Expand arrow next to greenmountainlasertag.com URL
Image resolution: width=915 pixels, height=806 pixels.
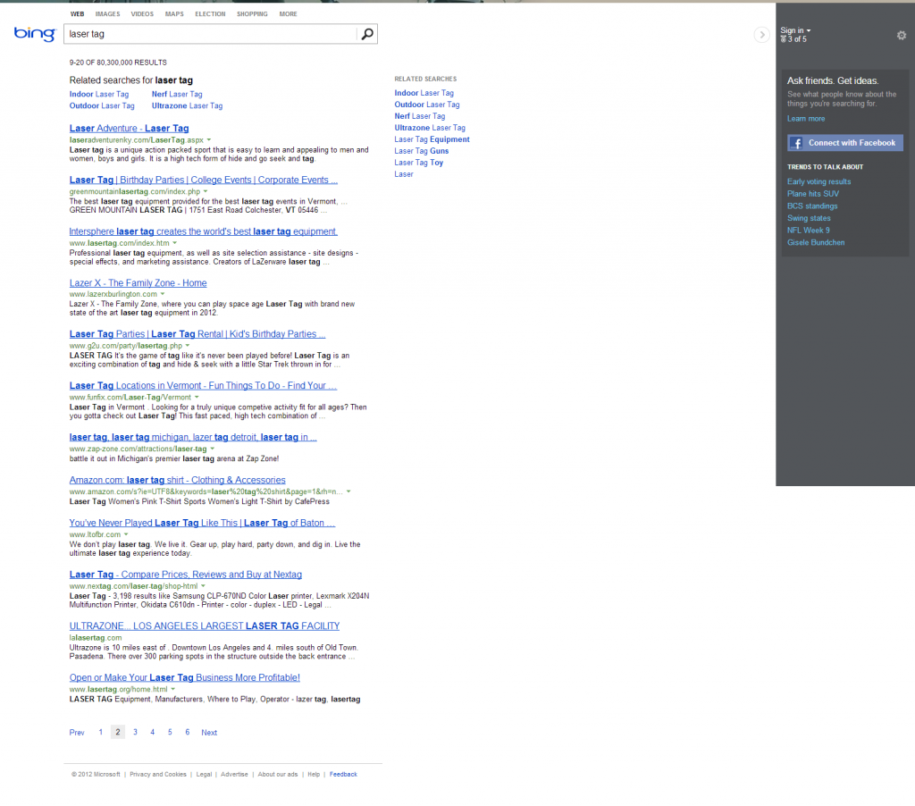pyautogui.click(x=206, y=191)
